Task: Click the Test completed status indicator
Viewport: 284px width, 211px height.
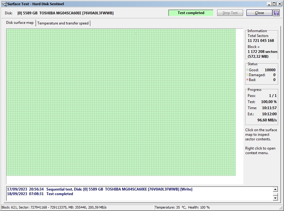Action: (191, 13)
